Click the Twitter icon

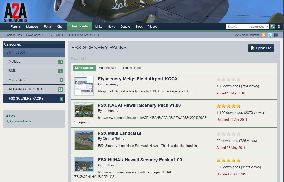(270, 35)
